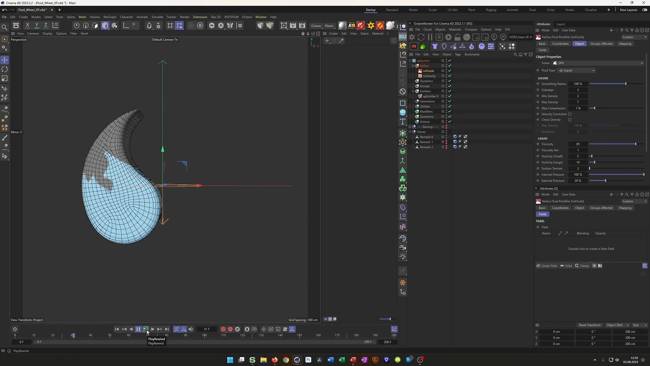Toggle enable checkmark for nxFluids object
The width and height of the screenshot is (650, 366).
click(450, 71)
